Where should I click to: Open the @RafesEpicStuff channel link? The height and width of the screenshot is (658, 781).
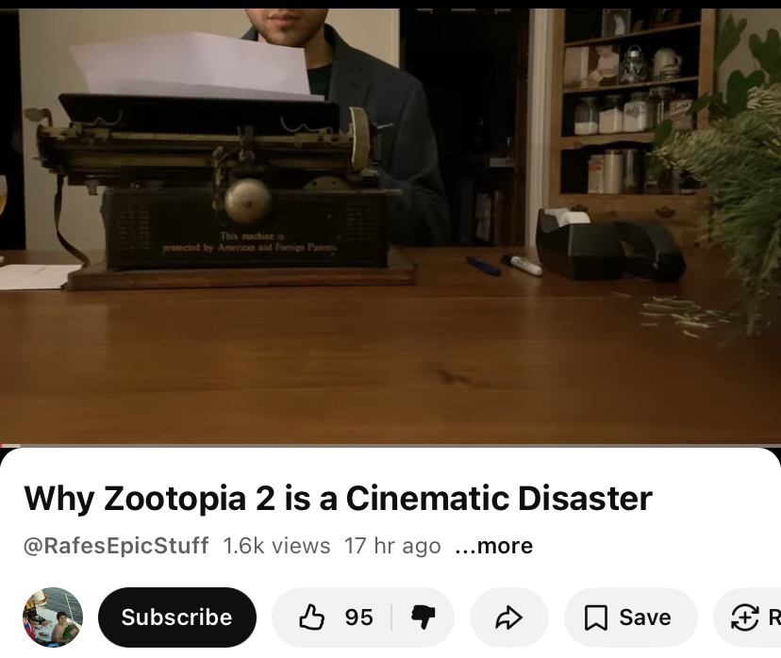pyautogui.click(x=116, y=546)
